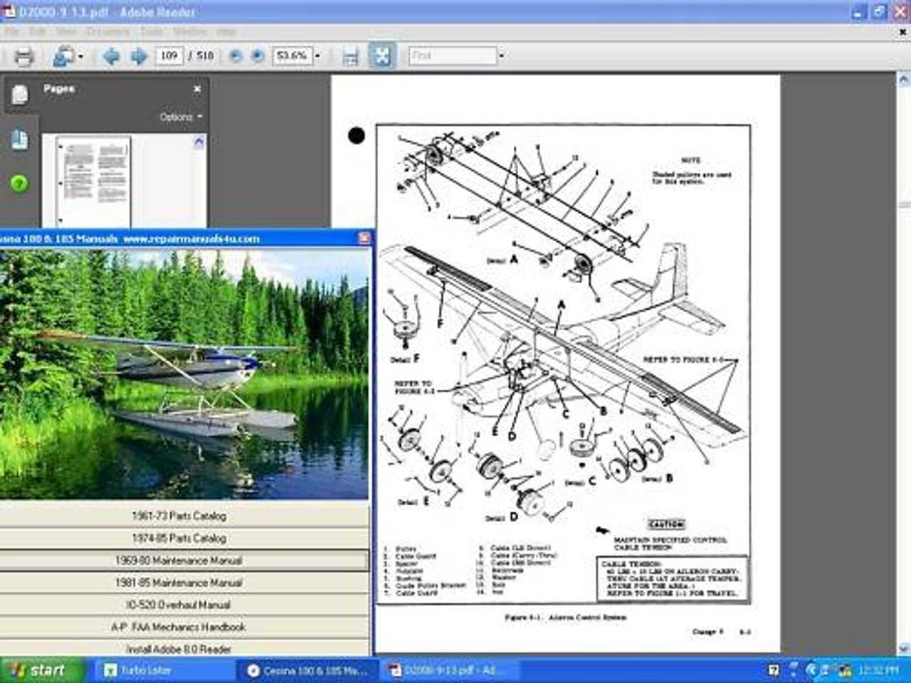The image size is (911, 683).
Task: Close the Cessna 180 & 185 Manuals popup window
Action: [x=364, y=238]
